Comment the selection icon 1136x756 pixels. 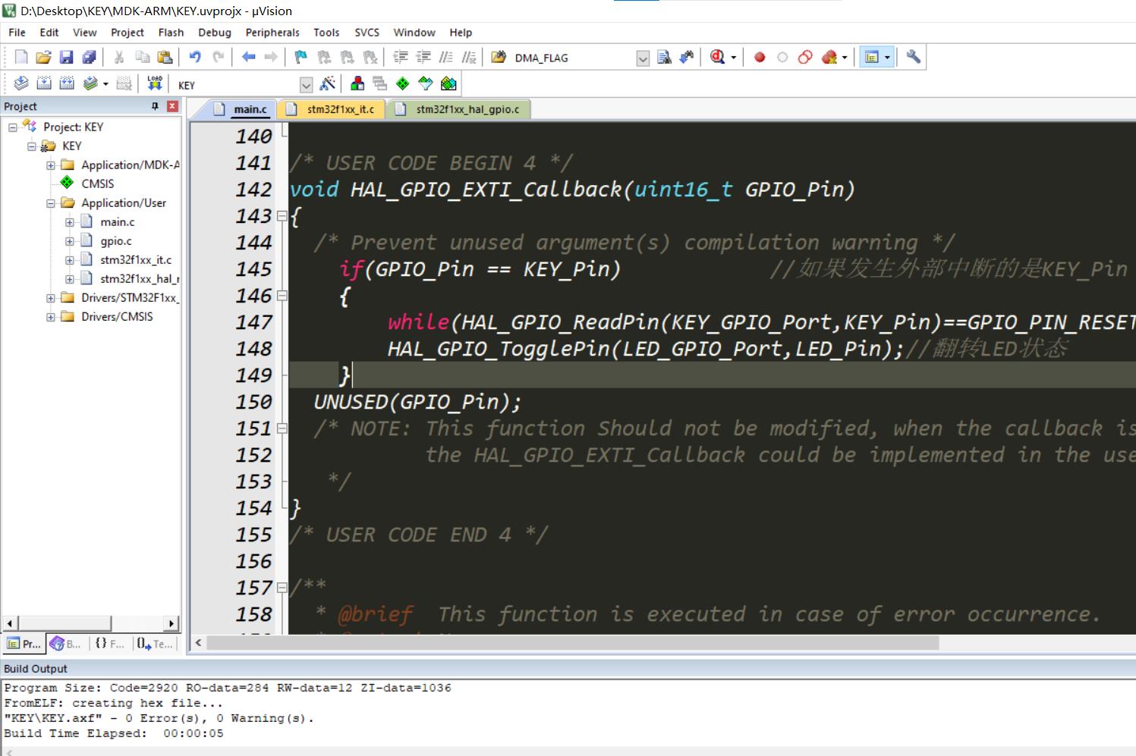click(446, 58)
